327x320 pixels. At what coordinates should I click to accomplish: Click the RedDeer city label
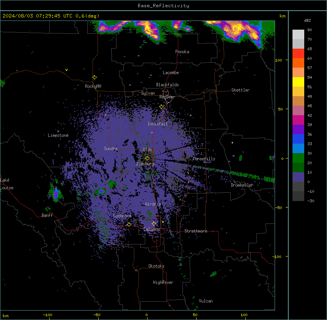(x=167, y=97)
